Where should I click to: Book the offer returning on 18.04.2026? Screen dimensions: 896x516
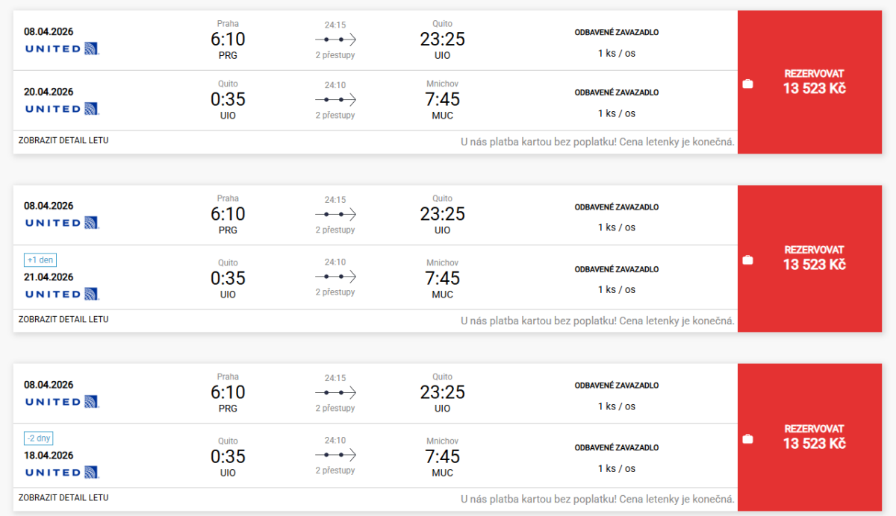(814, 436)
